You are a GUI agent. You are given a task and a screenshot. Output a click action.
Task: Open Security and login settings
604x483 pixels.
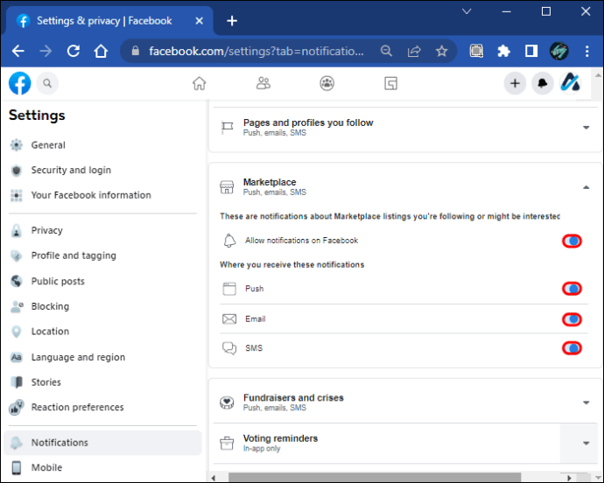(71, 171)
